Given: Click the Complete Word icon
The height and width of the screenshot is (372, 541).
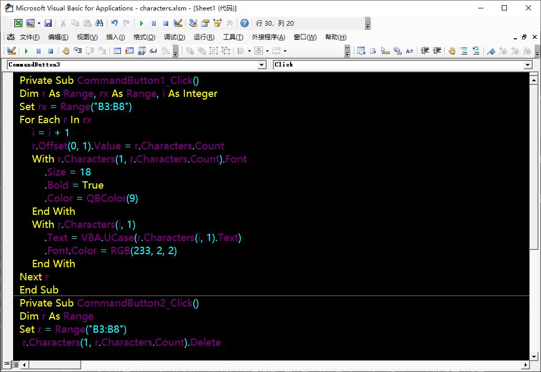Looking at the screenshot, I should click(410, 51).
